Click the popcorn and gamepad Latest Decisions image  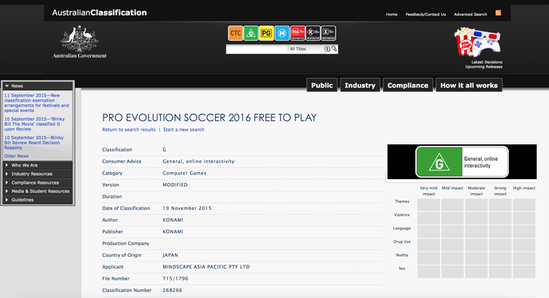point(478,42)
